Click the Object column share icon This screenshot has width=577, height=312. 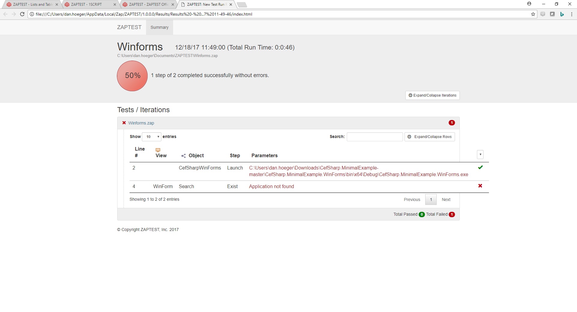click(184, 156)
